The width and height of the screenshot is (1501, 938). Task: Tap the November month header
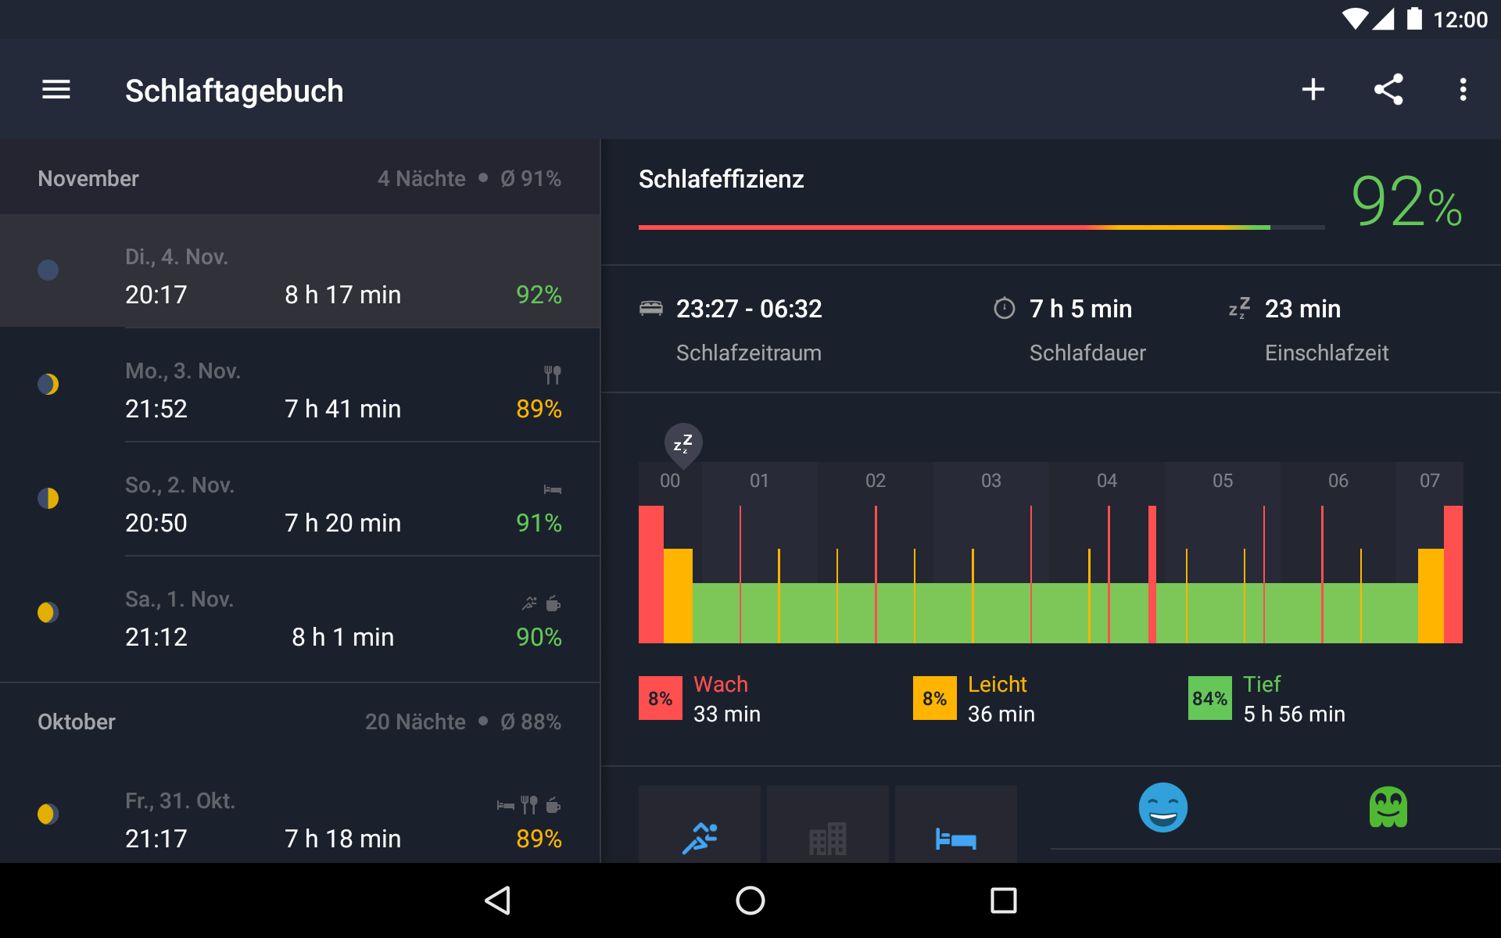[x=300, y=178]
